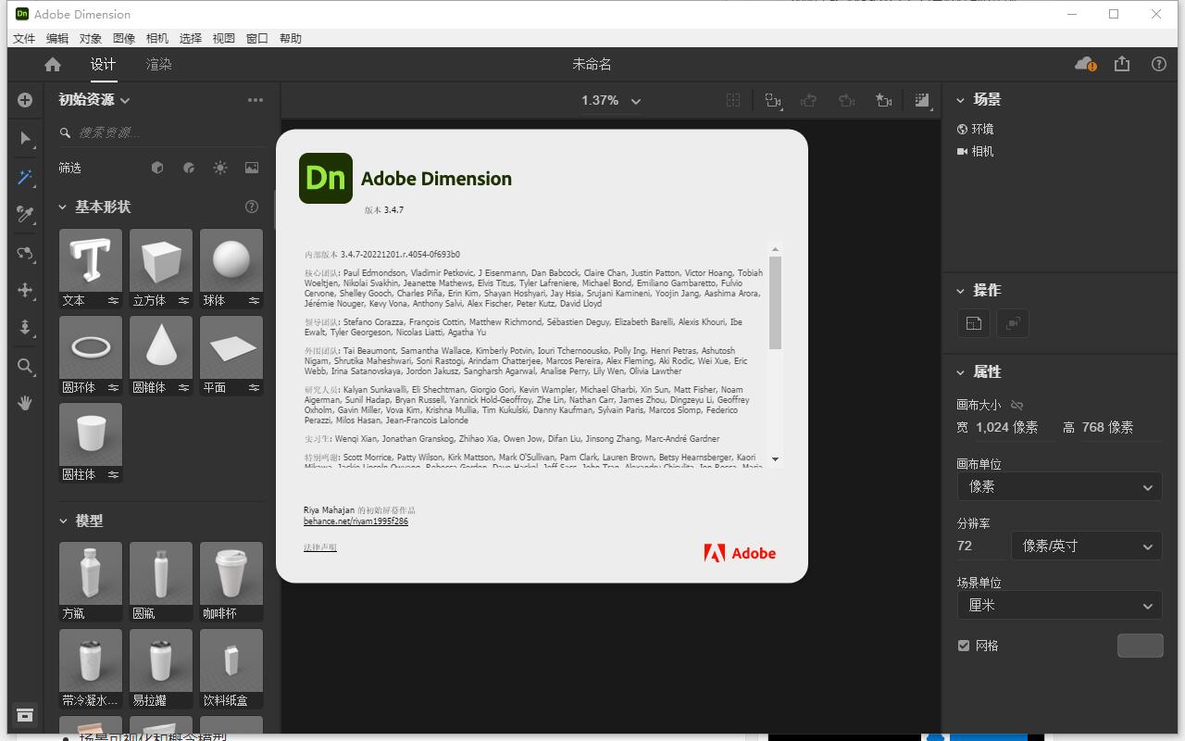Viewport: 1185px width, 741px height.
Task: Toggle the canvas size link constraint icon
Action: click(1017, 405)
